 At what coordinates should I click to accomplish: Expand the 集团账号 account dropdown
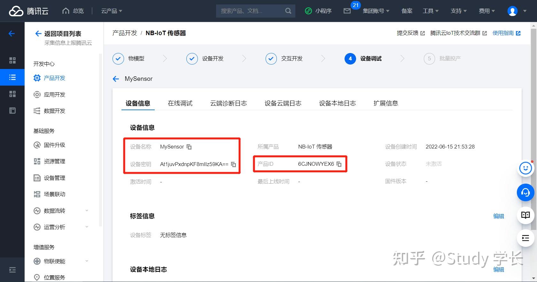[x=376, y=11]
